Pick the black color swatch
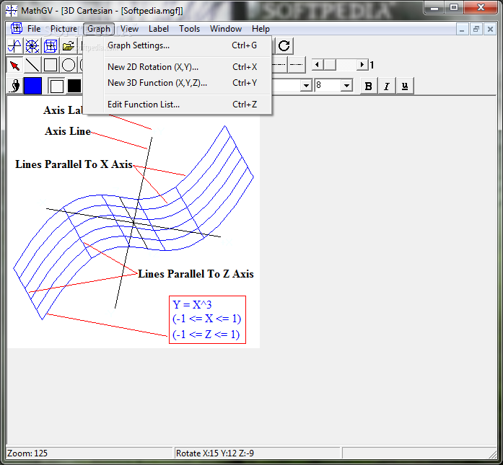Screen dimensions: 503x465 [x=74, y=86]
